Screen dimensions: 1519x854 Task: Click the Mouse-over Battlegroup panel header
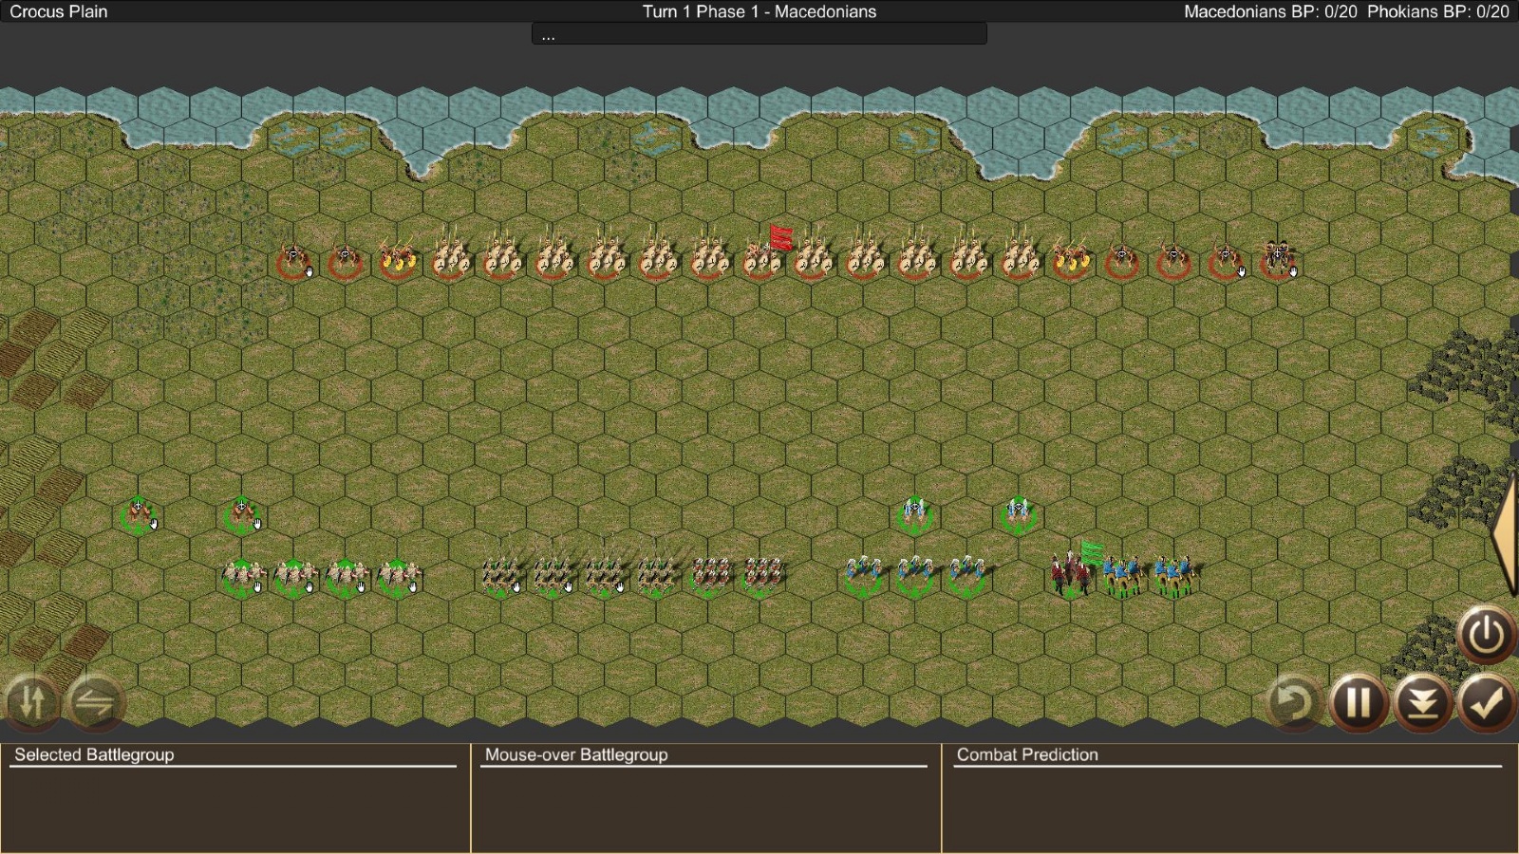click(x=576, y=754)
